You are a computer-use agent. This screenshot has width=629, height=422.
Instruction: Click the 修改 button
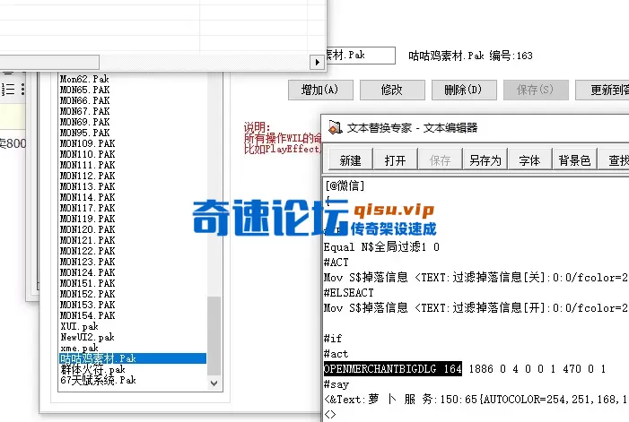(x=392, y=90)
